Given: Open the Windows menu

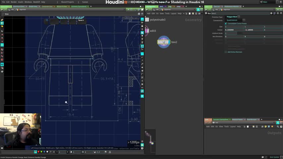Looking at the screenshot, I should coord(28,2).
